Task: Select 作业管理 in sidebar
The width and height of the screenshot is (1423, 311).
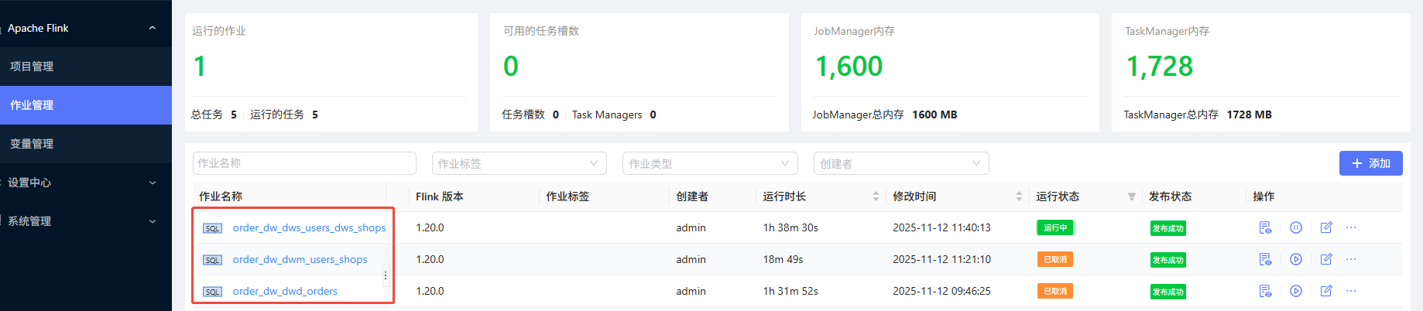Action: pos(86,105)
